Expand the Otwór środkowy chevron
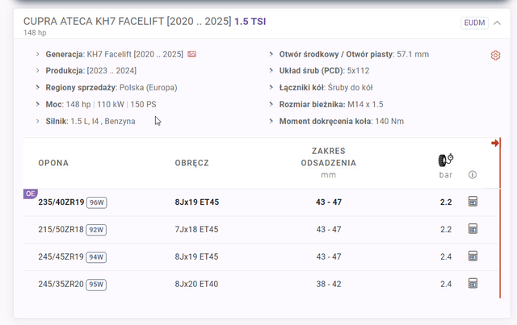517x325 pixels. 271,54
